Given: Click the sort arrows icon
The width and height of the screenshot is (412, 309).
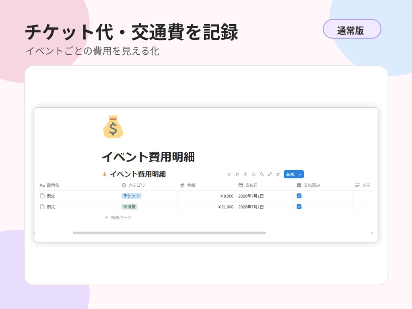Looking at the screenshot, I should [x=237, y=174].
